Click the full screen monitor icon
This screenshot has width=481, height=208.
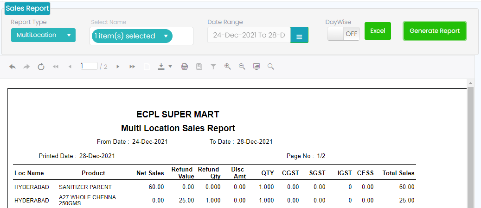256,67
